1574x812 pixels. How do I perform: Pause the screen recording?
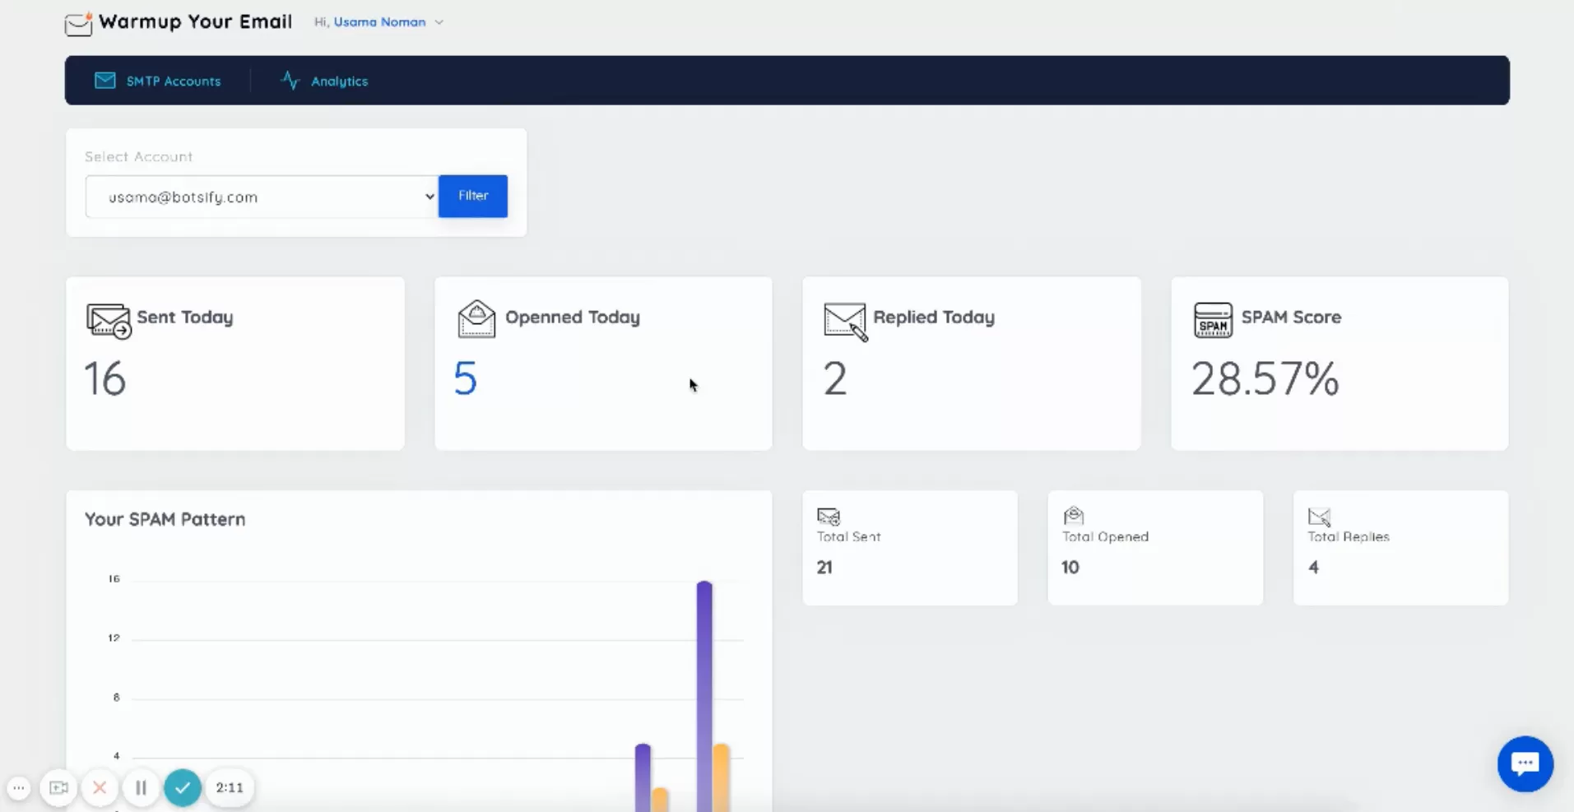tap(141, 787)
